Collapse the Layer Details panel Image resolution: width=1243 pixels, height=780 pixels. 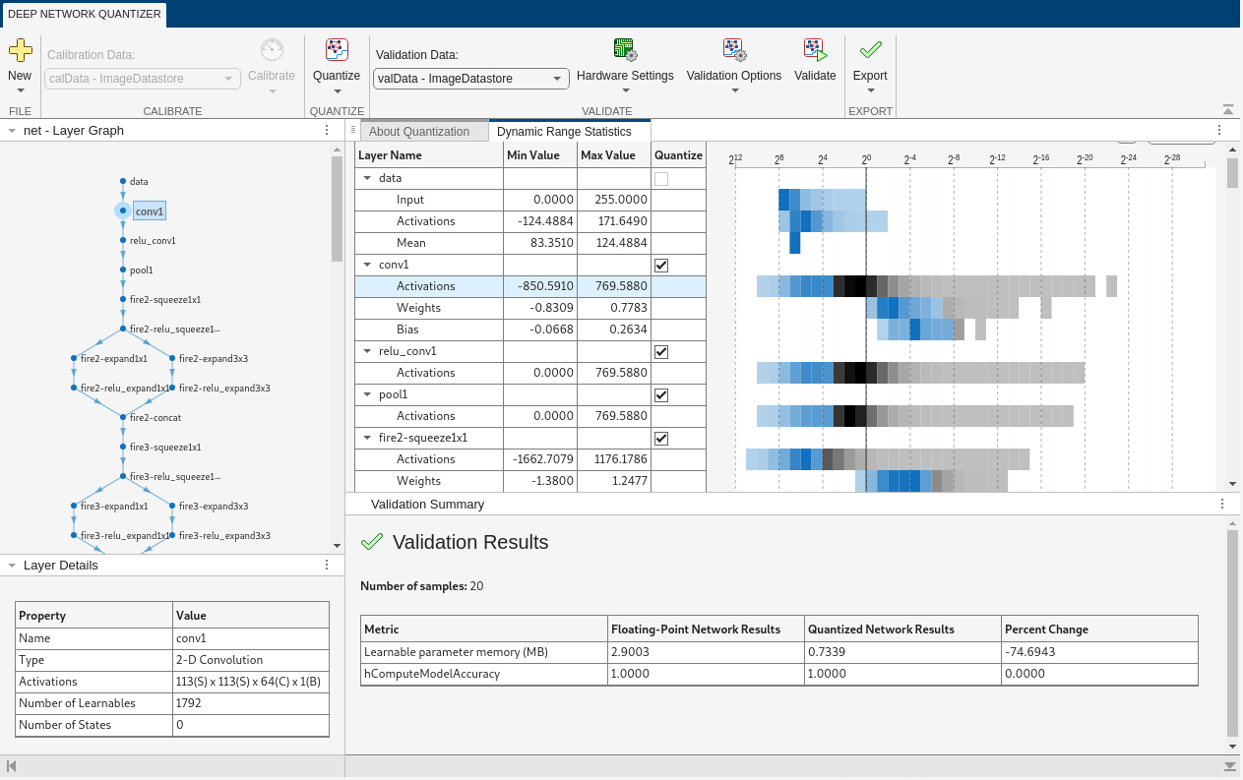[11, 566]
